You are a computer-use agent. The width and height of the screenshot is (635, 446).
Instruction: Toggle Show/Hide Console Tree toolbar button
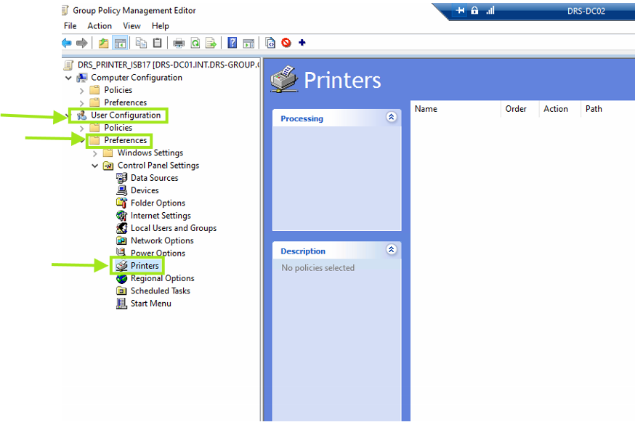click(x=120, y=43)
